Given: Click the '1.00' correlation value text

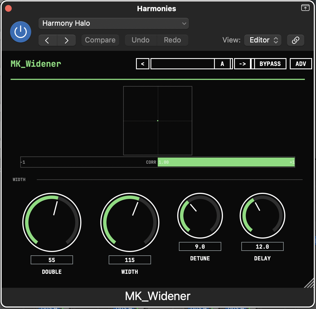Looking at the screenshot, I should [164, 162].
